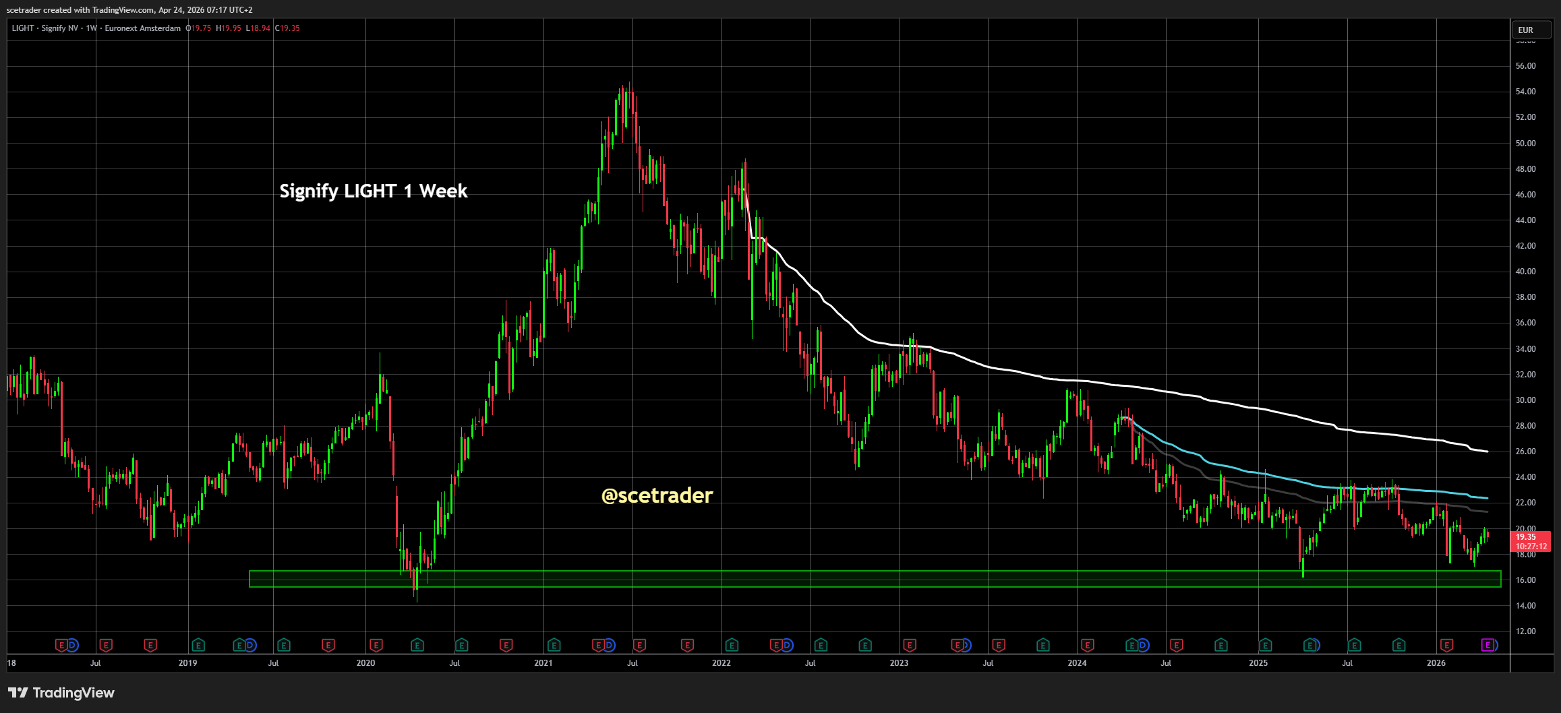
Task: Click the blue dividend marker in spring 2021
Action: pyautogui.click(x=609, y=646)
